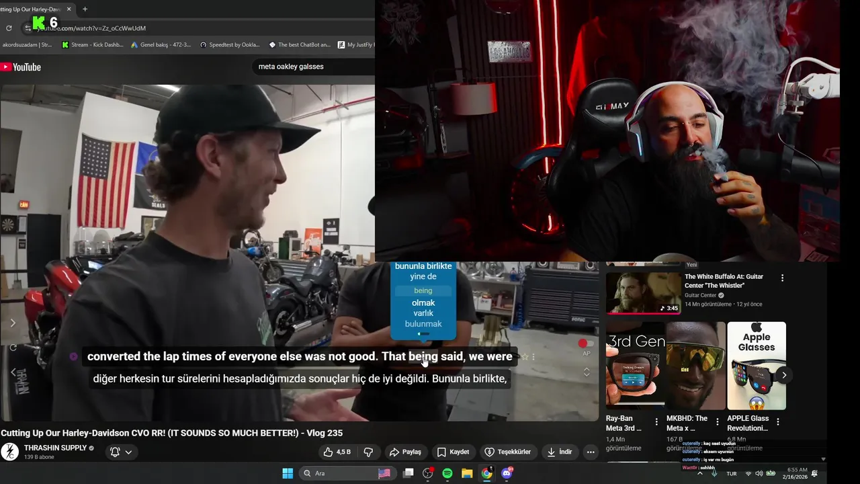Open subtitle options three-dot menu

click(533, 357)
